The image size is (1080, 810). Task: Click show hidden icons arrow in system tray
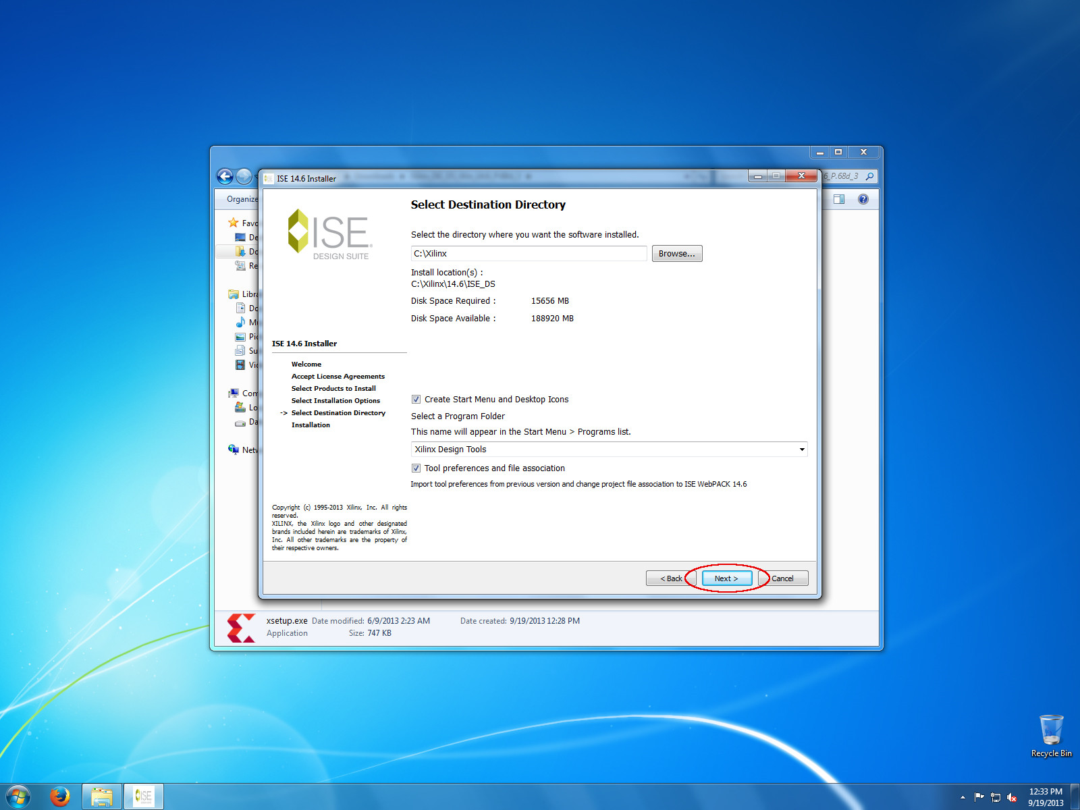[964, 796]
